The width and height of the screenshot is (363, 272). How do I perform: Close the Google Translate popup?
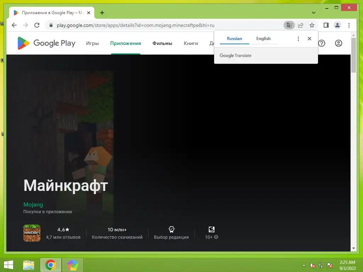tap(309, 39)
